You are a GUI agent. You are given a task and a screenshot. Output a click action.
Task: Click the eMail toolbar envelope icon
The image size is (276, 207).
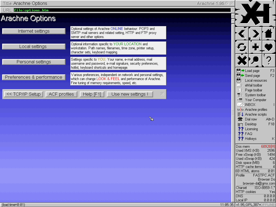[239, 85]
